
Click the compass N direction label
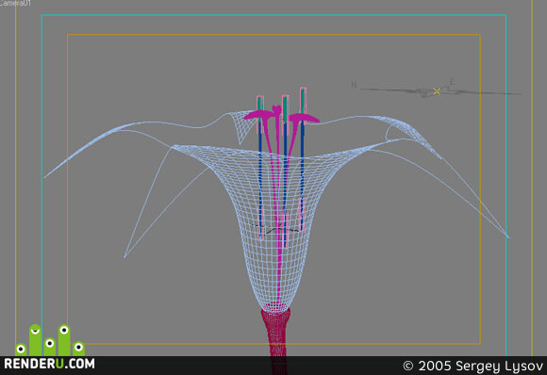[354, 85]
